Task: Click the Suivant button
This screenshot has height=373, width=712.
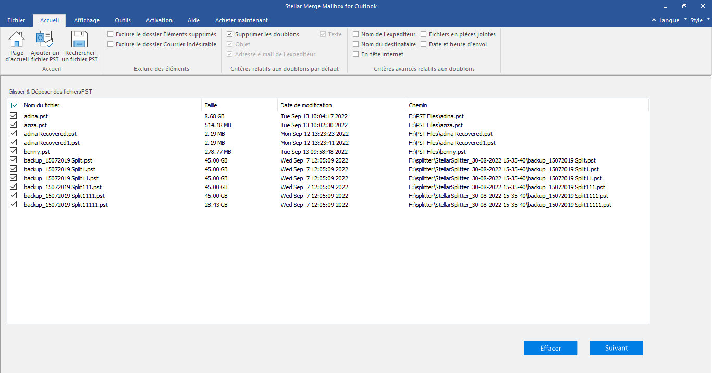Action: click(616, 348)
